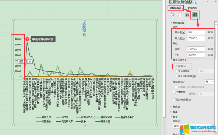Screen dimensions: 218x135
Task: Open the Fill & Line paint bucket icon
Action: pyautogui.click(x=171, y=15)
